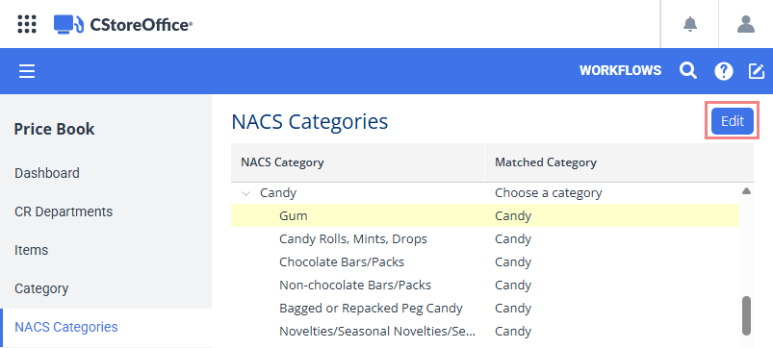Open the apps grid launcher icon
773x348 pixels.
coord(27,24)
